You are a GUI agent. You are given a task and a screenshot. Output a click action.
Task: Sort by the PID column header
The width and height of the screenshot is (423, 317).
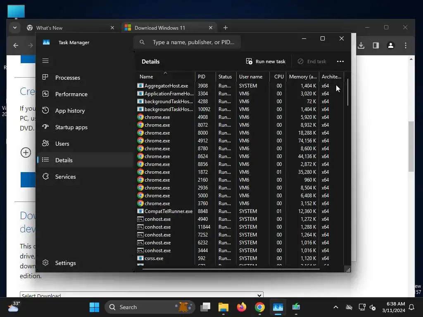pos(205,76)
